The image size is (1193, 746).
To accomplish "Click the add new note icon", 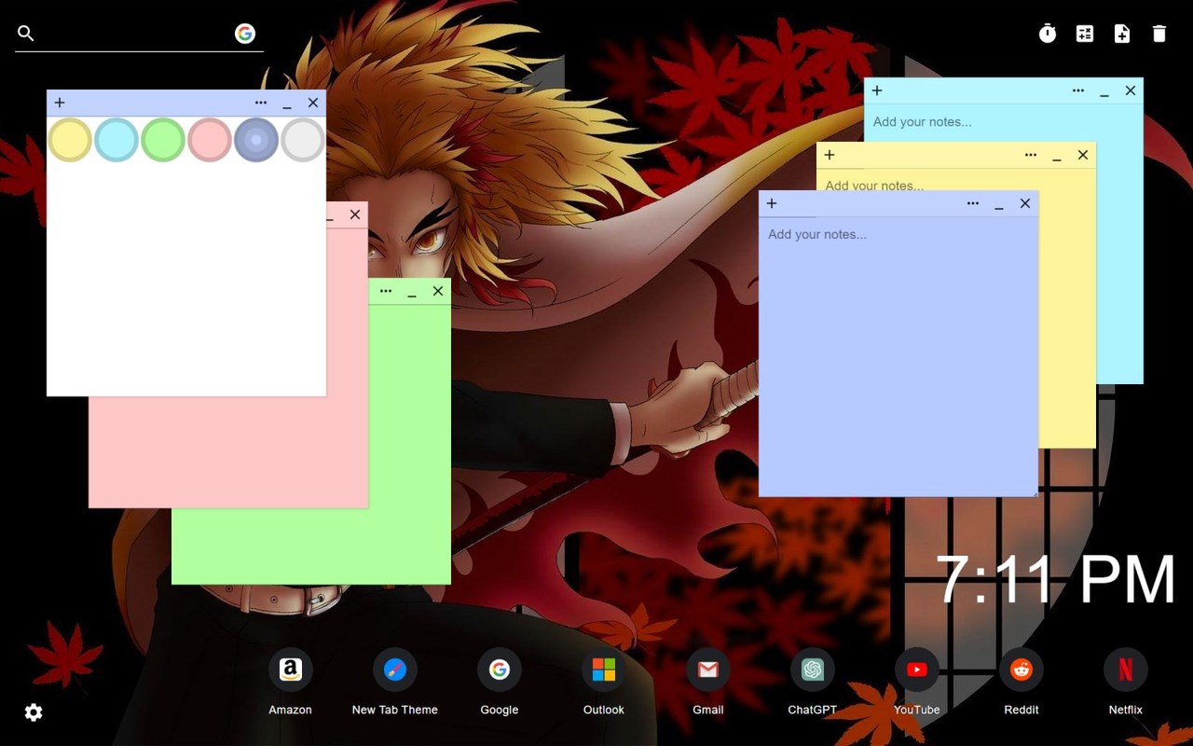I will [1122, 34].
